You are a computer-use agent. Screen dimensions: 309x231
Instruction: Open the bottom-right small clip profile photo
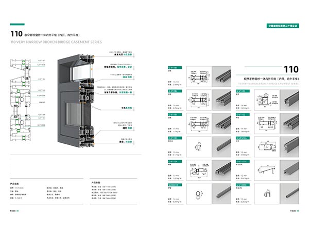pos(289,194)
